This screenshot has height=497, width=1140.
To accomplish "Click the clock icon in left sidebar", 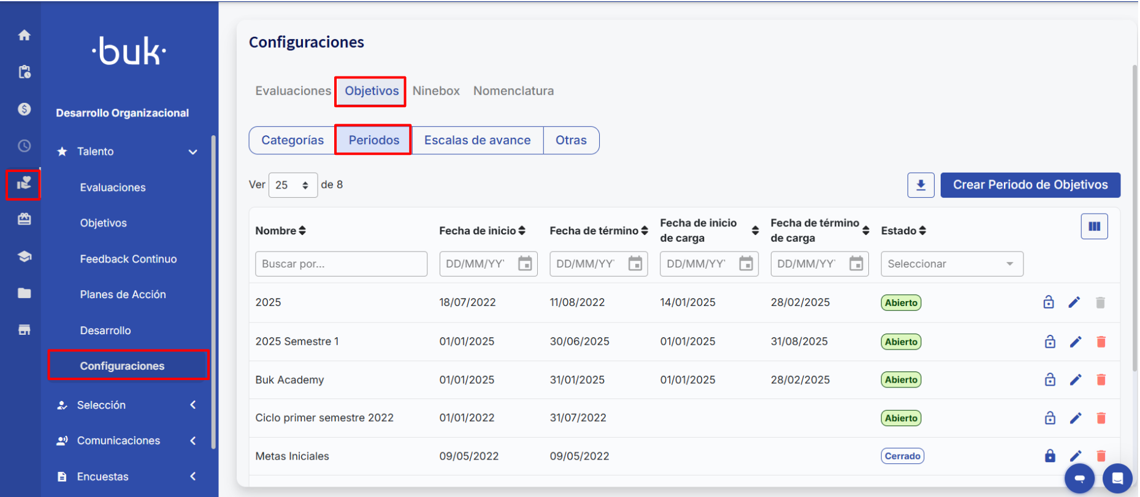I will [24, 146].
